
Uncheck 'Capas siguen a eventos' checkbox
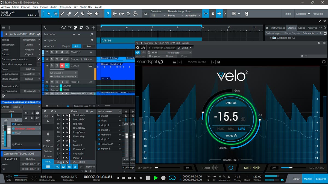[39, 59]
